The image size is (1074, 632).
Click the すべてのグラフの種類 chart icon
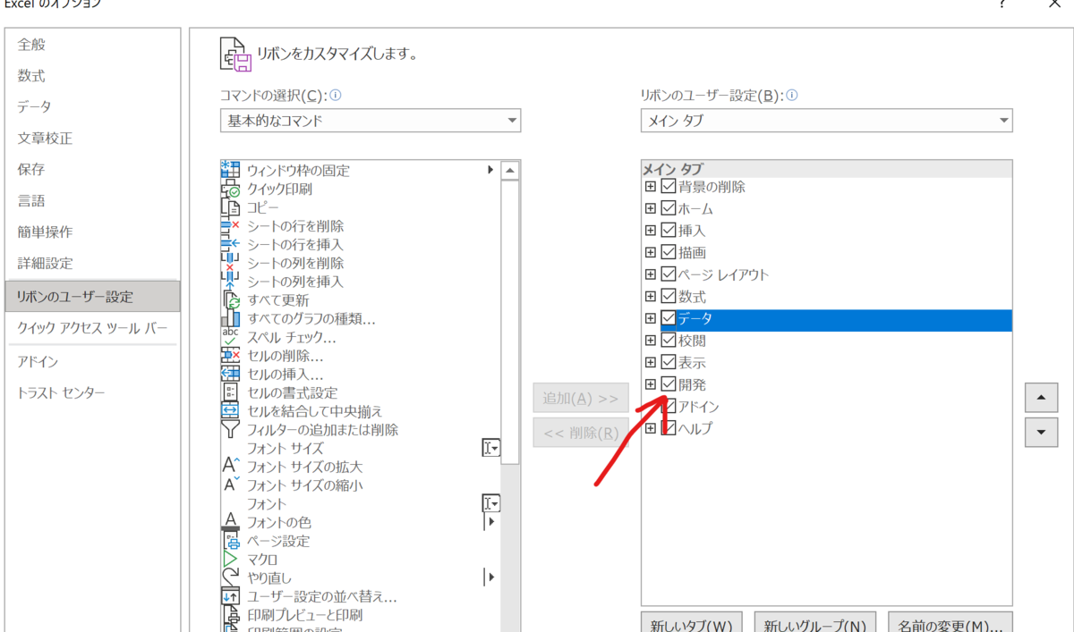(x=230, y=318)
